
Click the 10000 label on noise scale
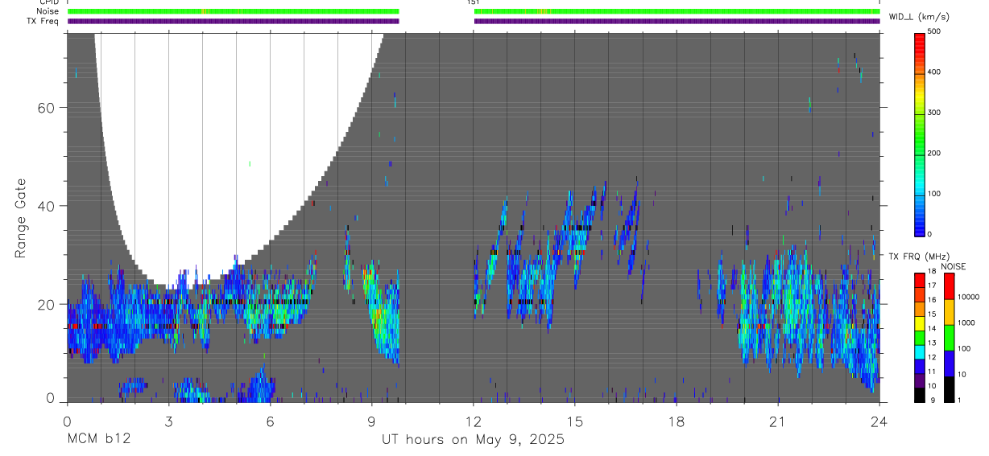(967, 297)
